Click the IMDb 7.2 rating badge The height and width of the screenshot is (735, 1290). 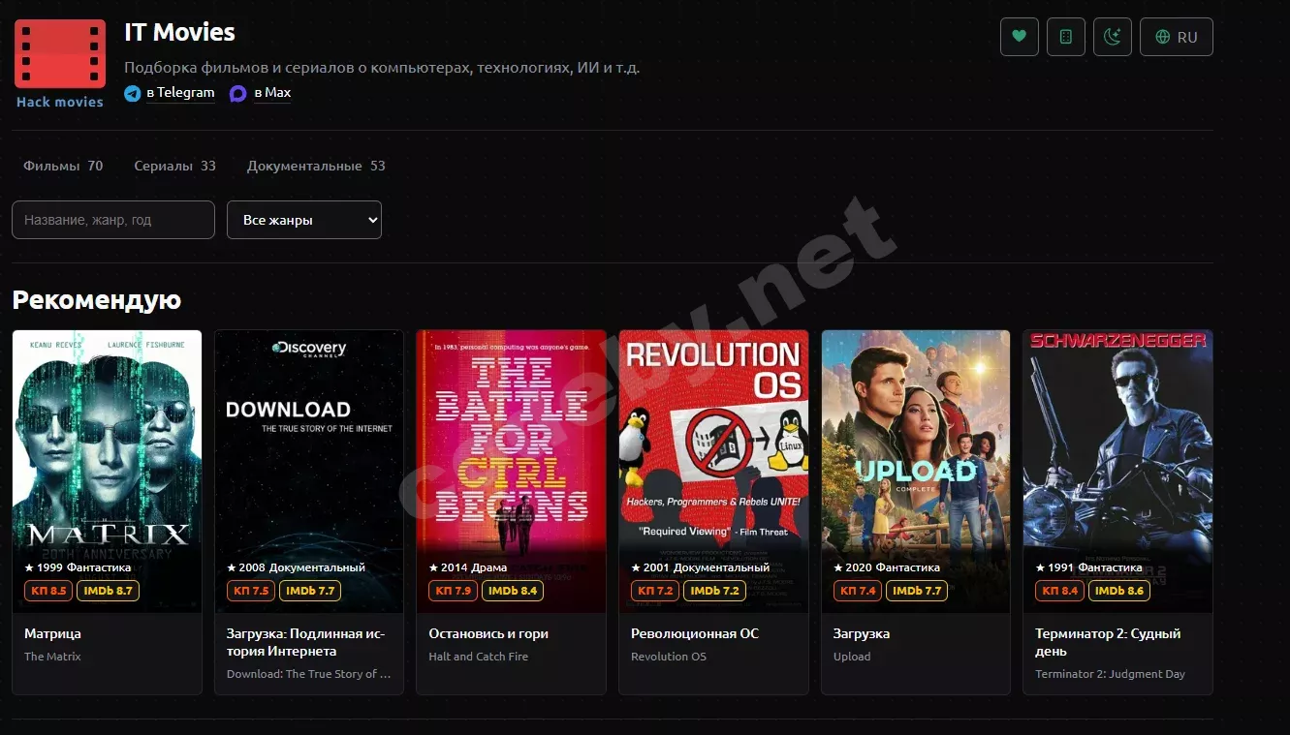pos(714,591)
